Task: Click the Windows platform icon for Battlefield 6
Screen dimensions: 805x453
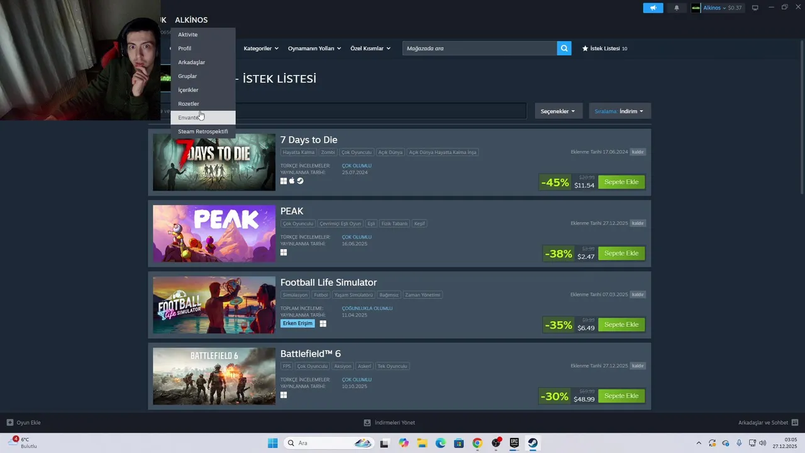Action: point(284,395)
